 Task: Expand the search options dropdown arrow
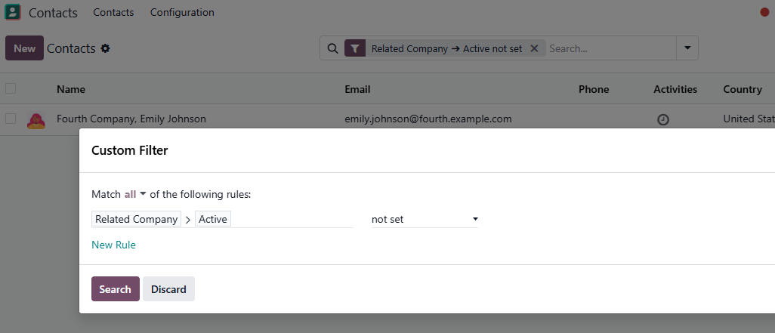point(687,48)
